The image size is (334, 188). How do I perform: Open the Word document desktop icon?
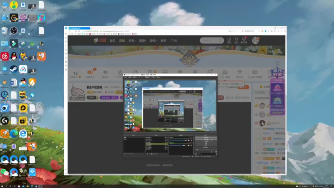tap(14, 82)
